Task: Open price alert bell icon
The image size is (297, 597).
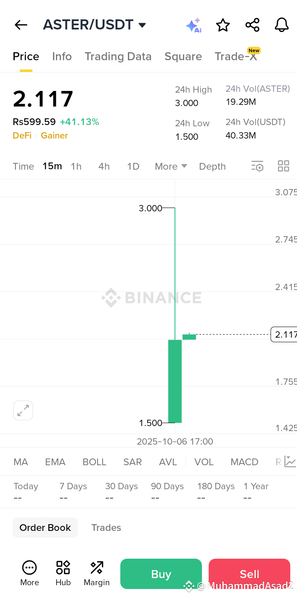Action: 281,25
